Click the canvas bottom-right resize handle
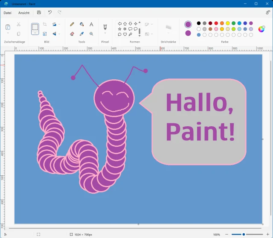The height and width of the screenshot is (238, 273). [263, 224]
